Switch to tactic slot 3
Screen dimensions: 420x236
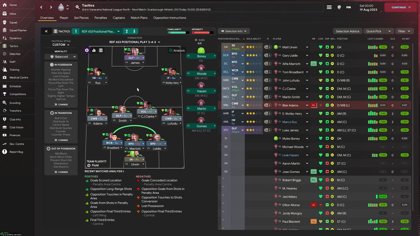pos(134,31)
